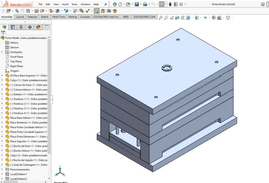Click the Save icon in the top toolbar
Screen dimensions: 269x183
tap(136, 4)
